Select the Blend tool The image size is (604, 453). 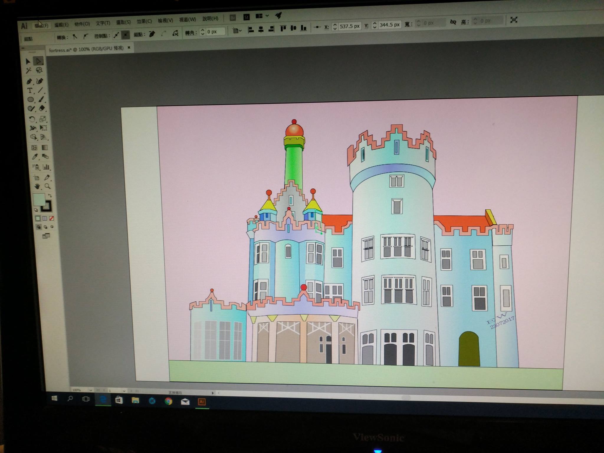point(45,156)
